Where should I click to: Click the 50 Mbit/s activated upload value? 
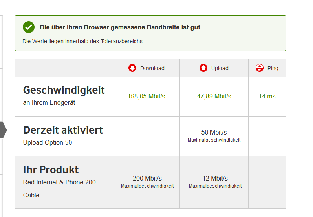214,132
